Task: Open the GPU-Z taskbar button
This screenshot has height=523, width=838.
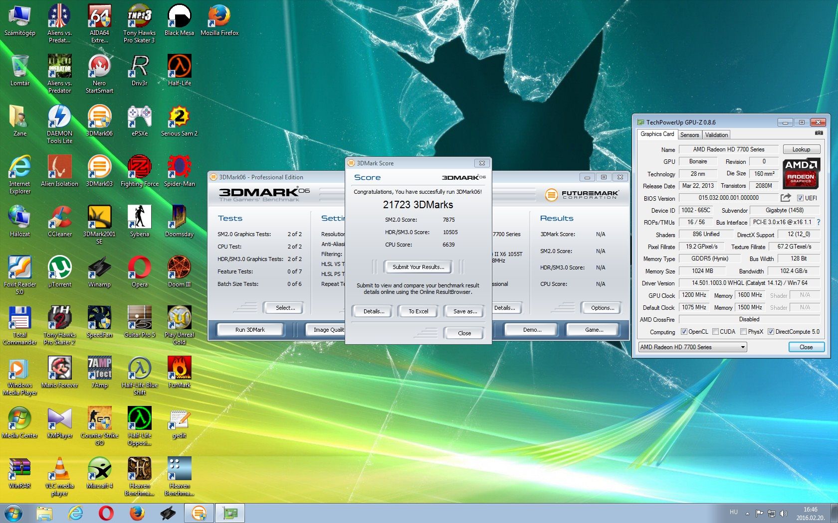Action: (x=229, y=513)
